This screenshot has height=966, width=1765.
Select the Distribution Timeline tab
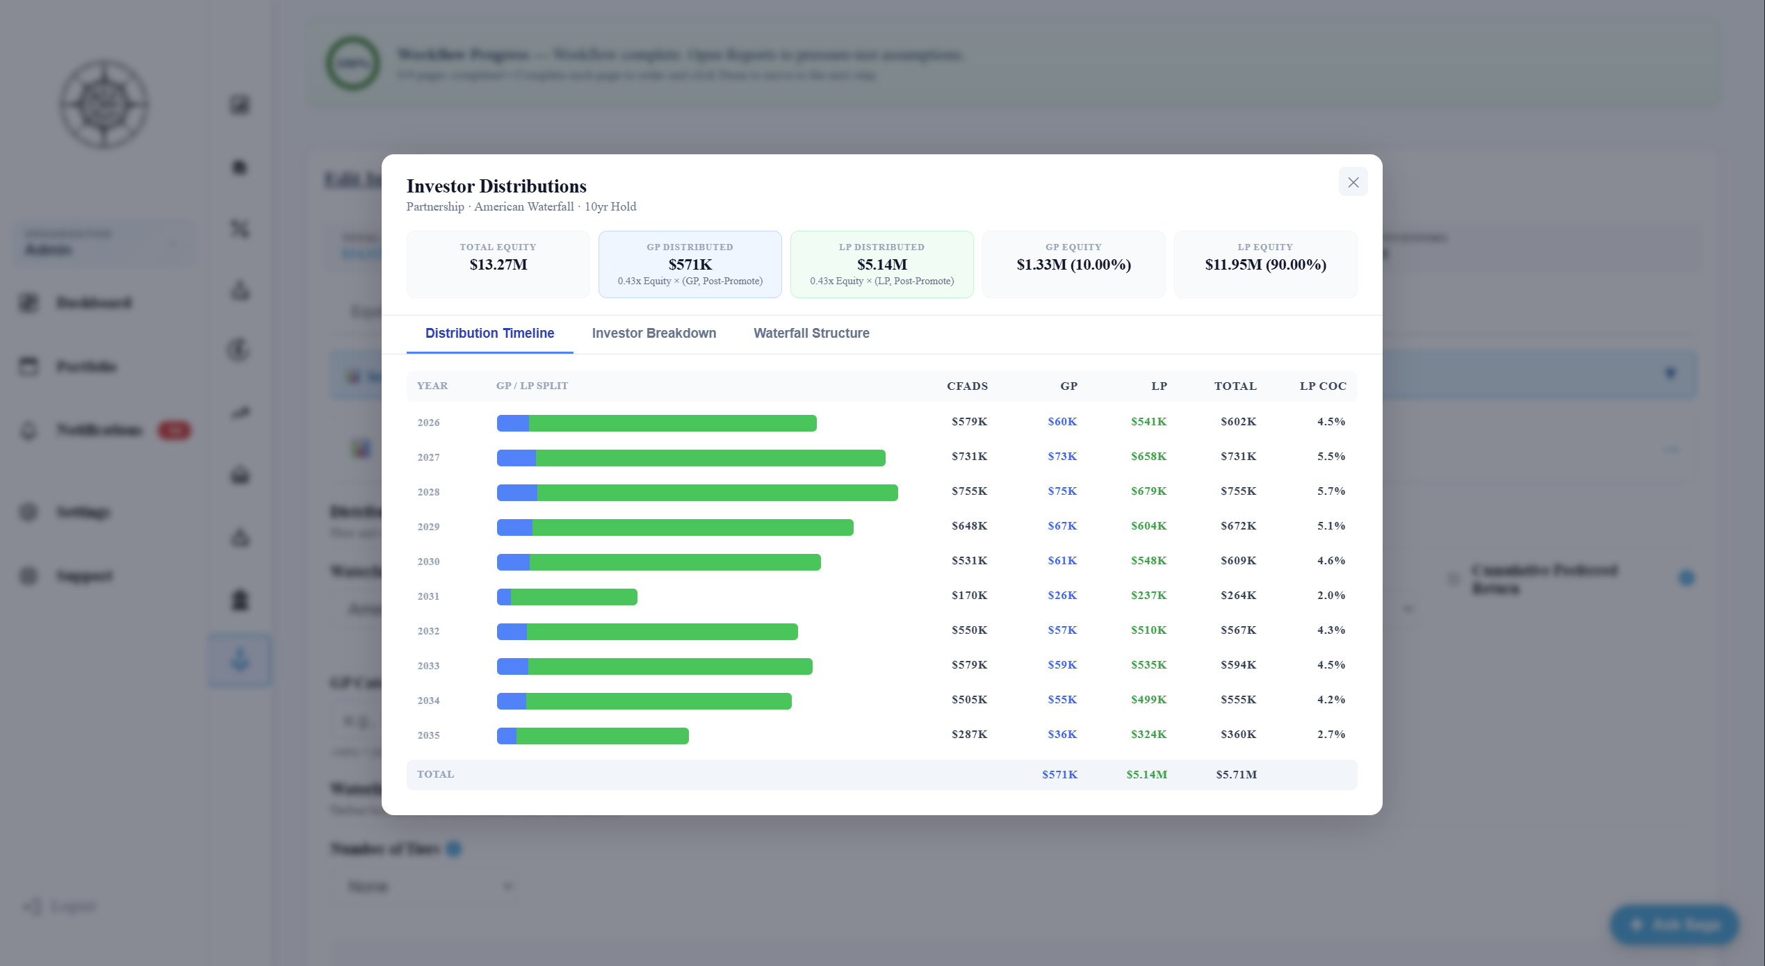(x=489, y=333)
